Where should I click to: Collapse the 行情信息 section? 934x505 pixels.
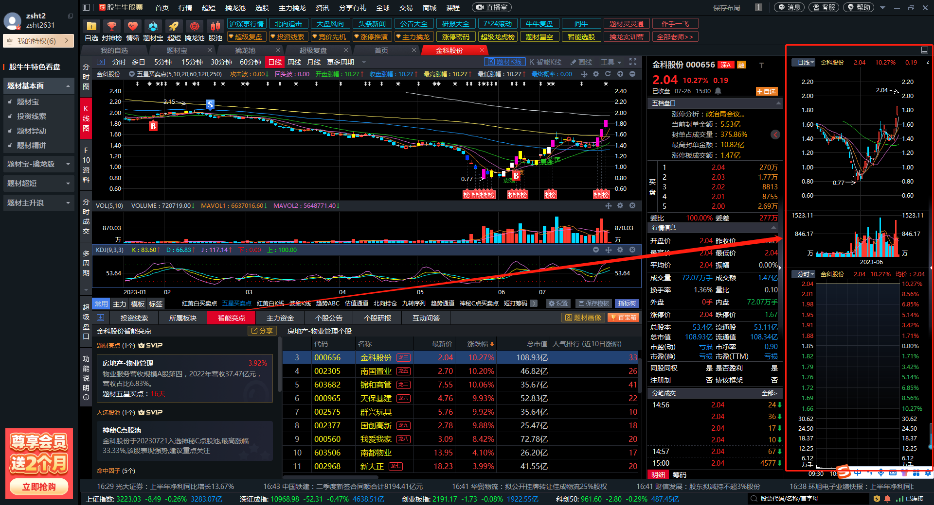click(x=773, y=227)
